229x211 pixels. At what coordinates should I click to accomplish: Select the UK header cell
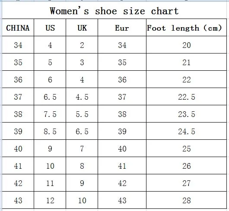[82, 28]
